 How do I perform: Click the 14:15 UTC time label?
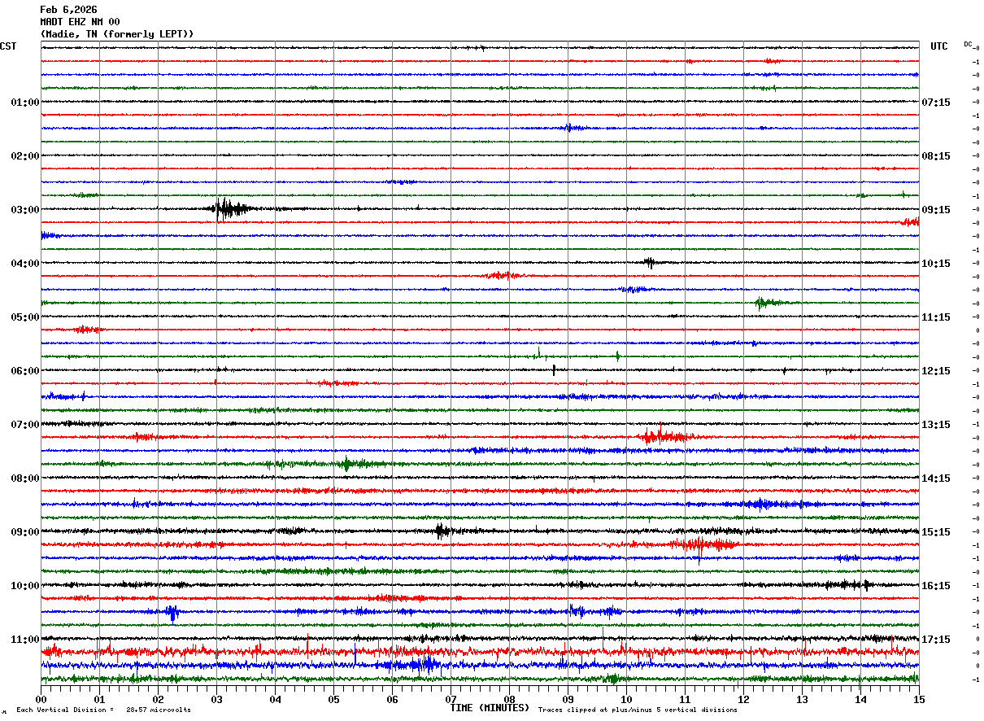(x=936, y=478)
